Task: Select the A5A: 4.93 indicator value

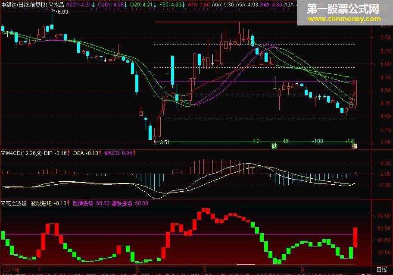Action: [x=246, y=4]
